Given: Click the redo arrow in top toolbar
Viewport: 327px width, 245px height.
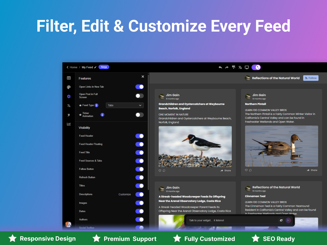Looking at the screenshot, I should click(x=227, y=67).
